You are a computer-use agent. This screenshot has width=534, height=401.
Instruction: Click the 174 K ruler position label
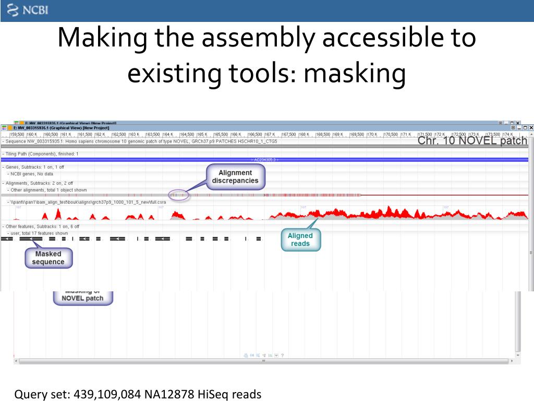tap(508, 135)
